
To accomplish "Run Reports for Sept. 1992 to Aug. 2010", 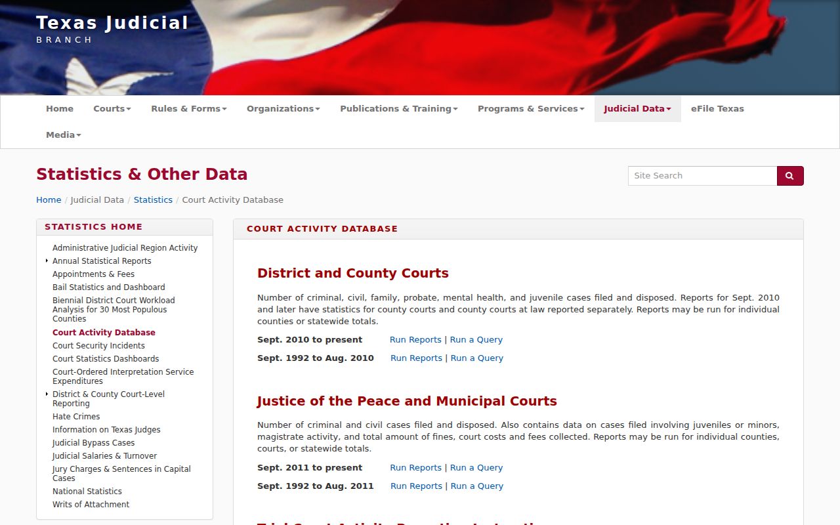I will point(416,358).
